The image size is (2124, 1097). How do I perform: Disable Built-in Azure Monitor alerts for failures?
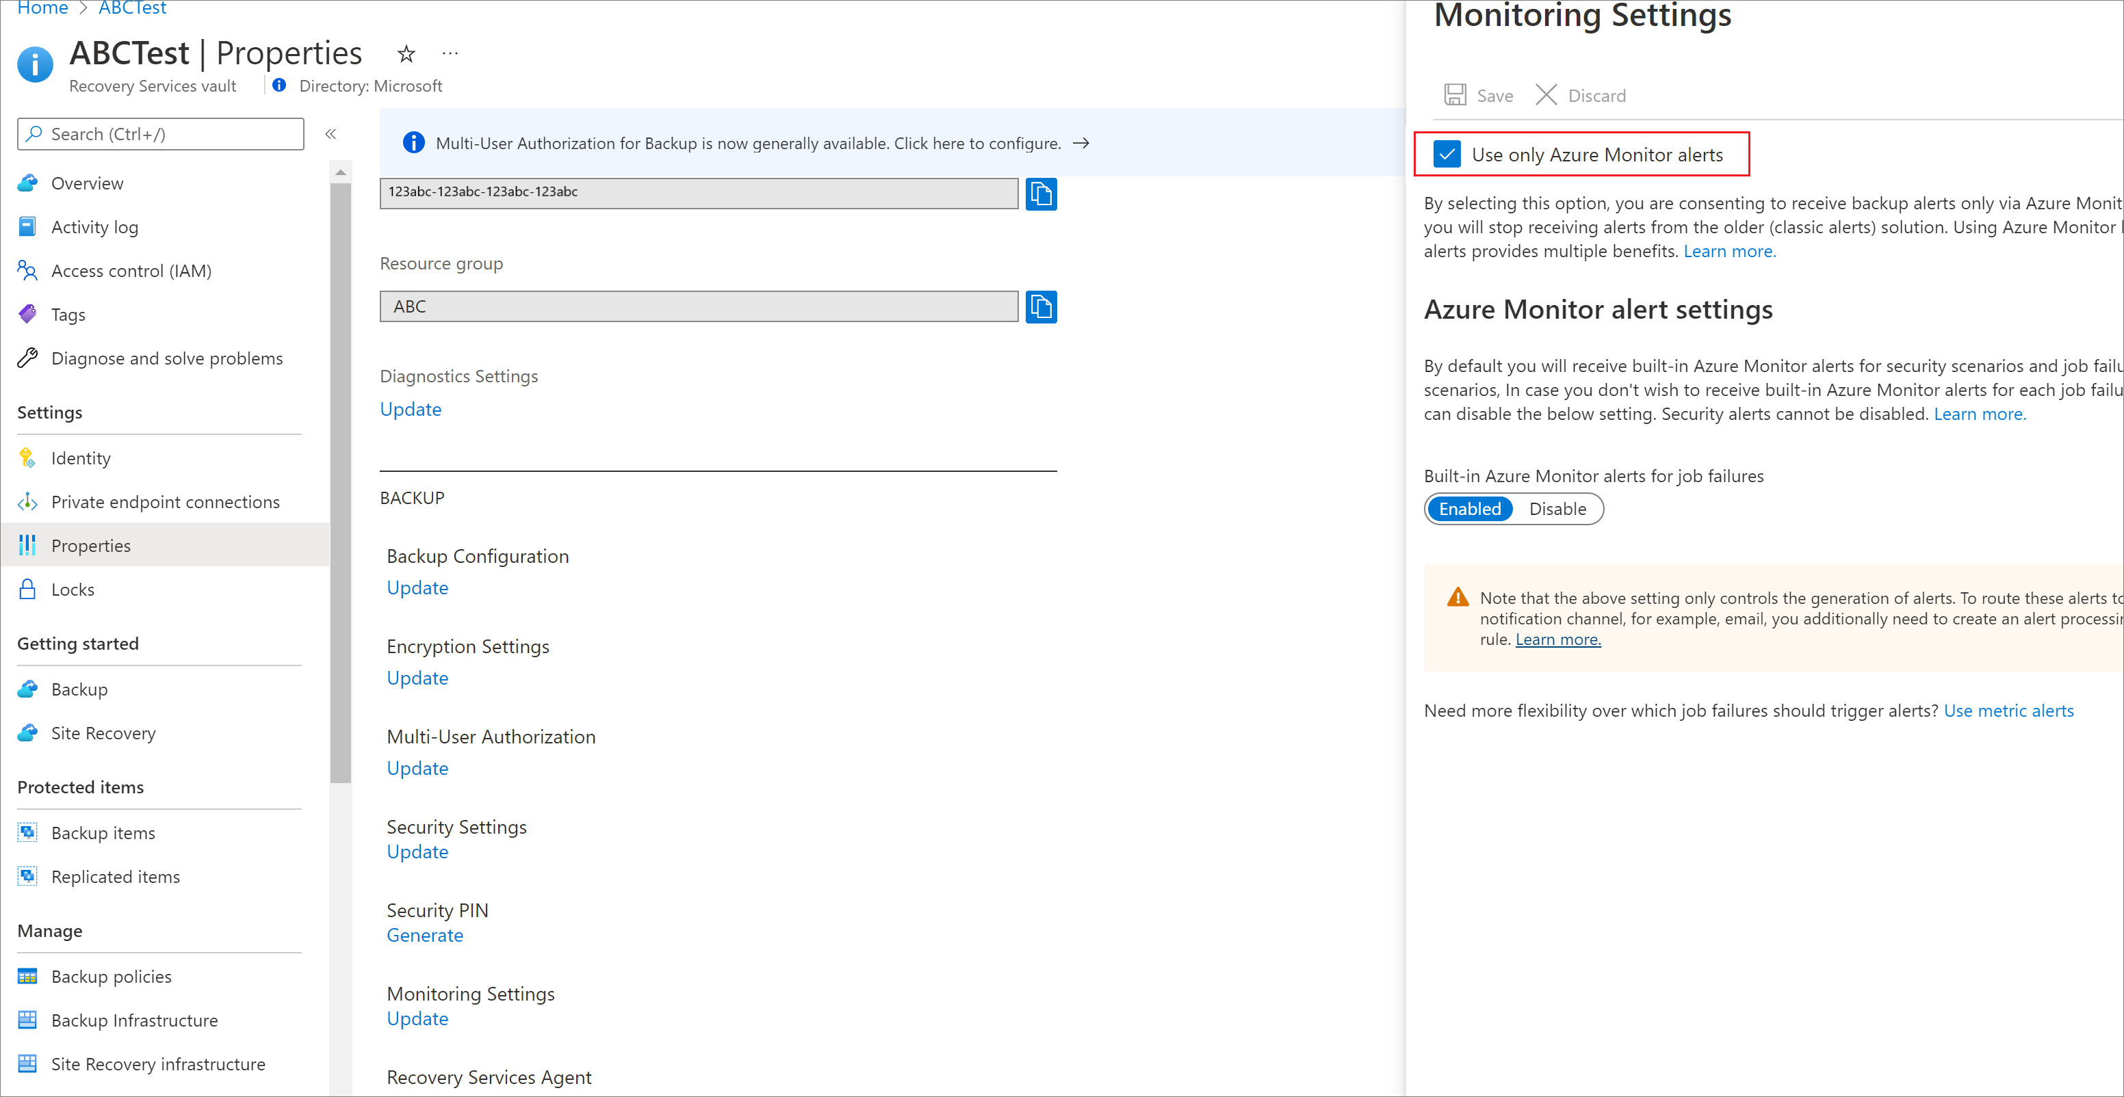(1557, 508)
